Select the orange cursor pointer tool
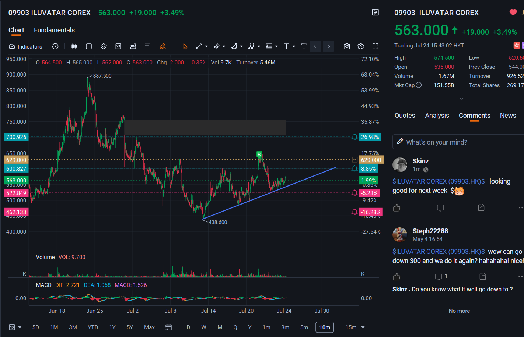This screenshot has height=337, width=524. pos(185,46)
